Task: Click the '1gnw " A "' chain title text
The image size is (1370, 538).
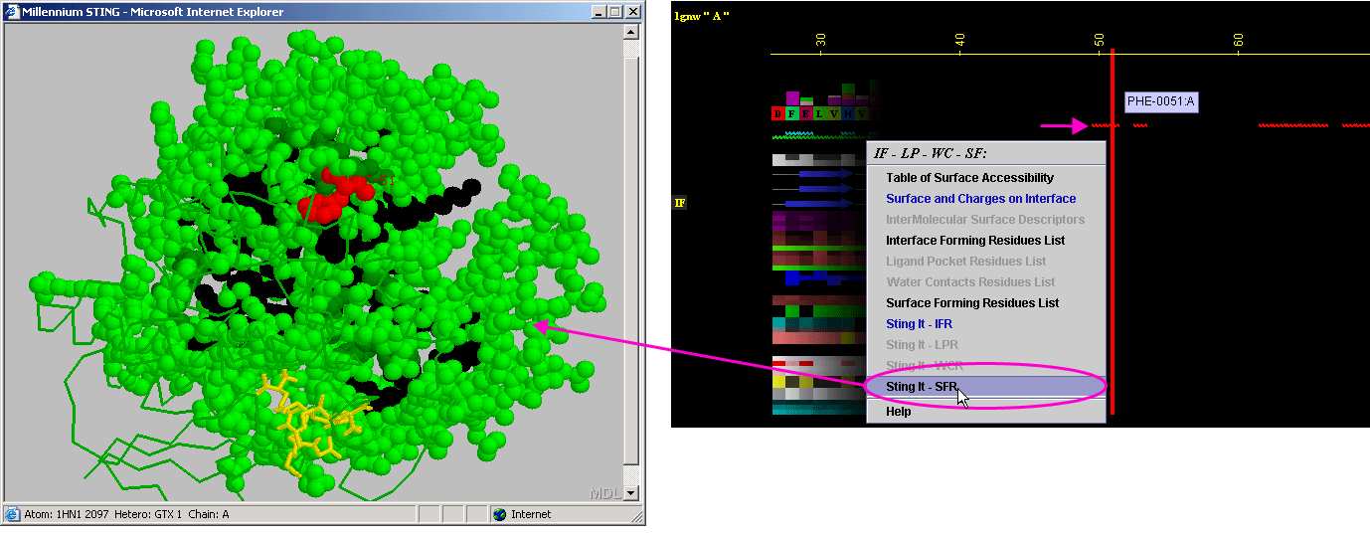Action: click(x=702, y=16)
